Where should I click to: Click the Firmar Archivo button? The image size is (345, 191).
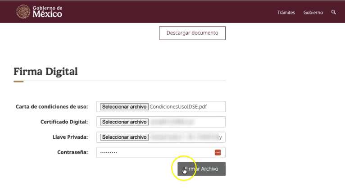[x=201, y=169]
